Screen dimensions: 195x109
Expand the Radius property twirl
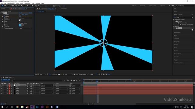(3, 16)
